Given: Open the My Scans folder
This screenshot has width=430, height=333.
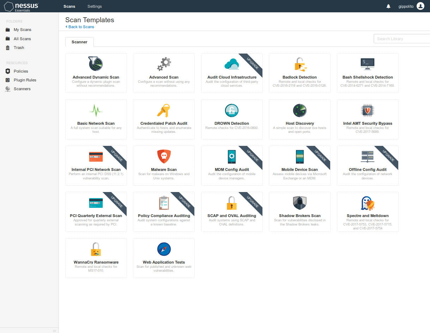Looking at the screenshot, I should tap(22, 30).
